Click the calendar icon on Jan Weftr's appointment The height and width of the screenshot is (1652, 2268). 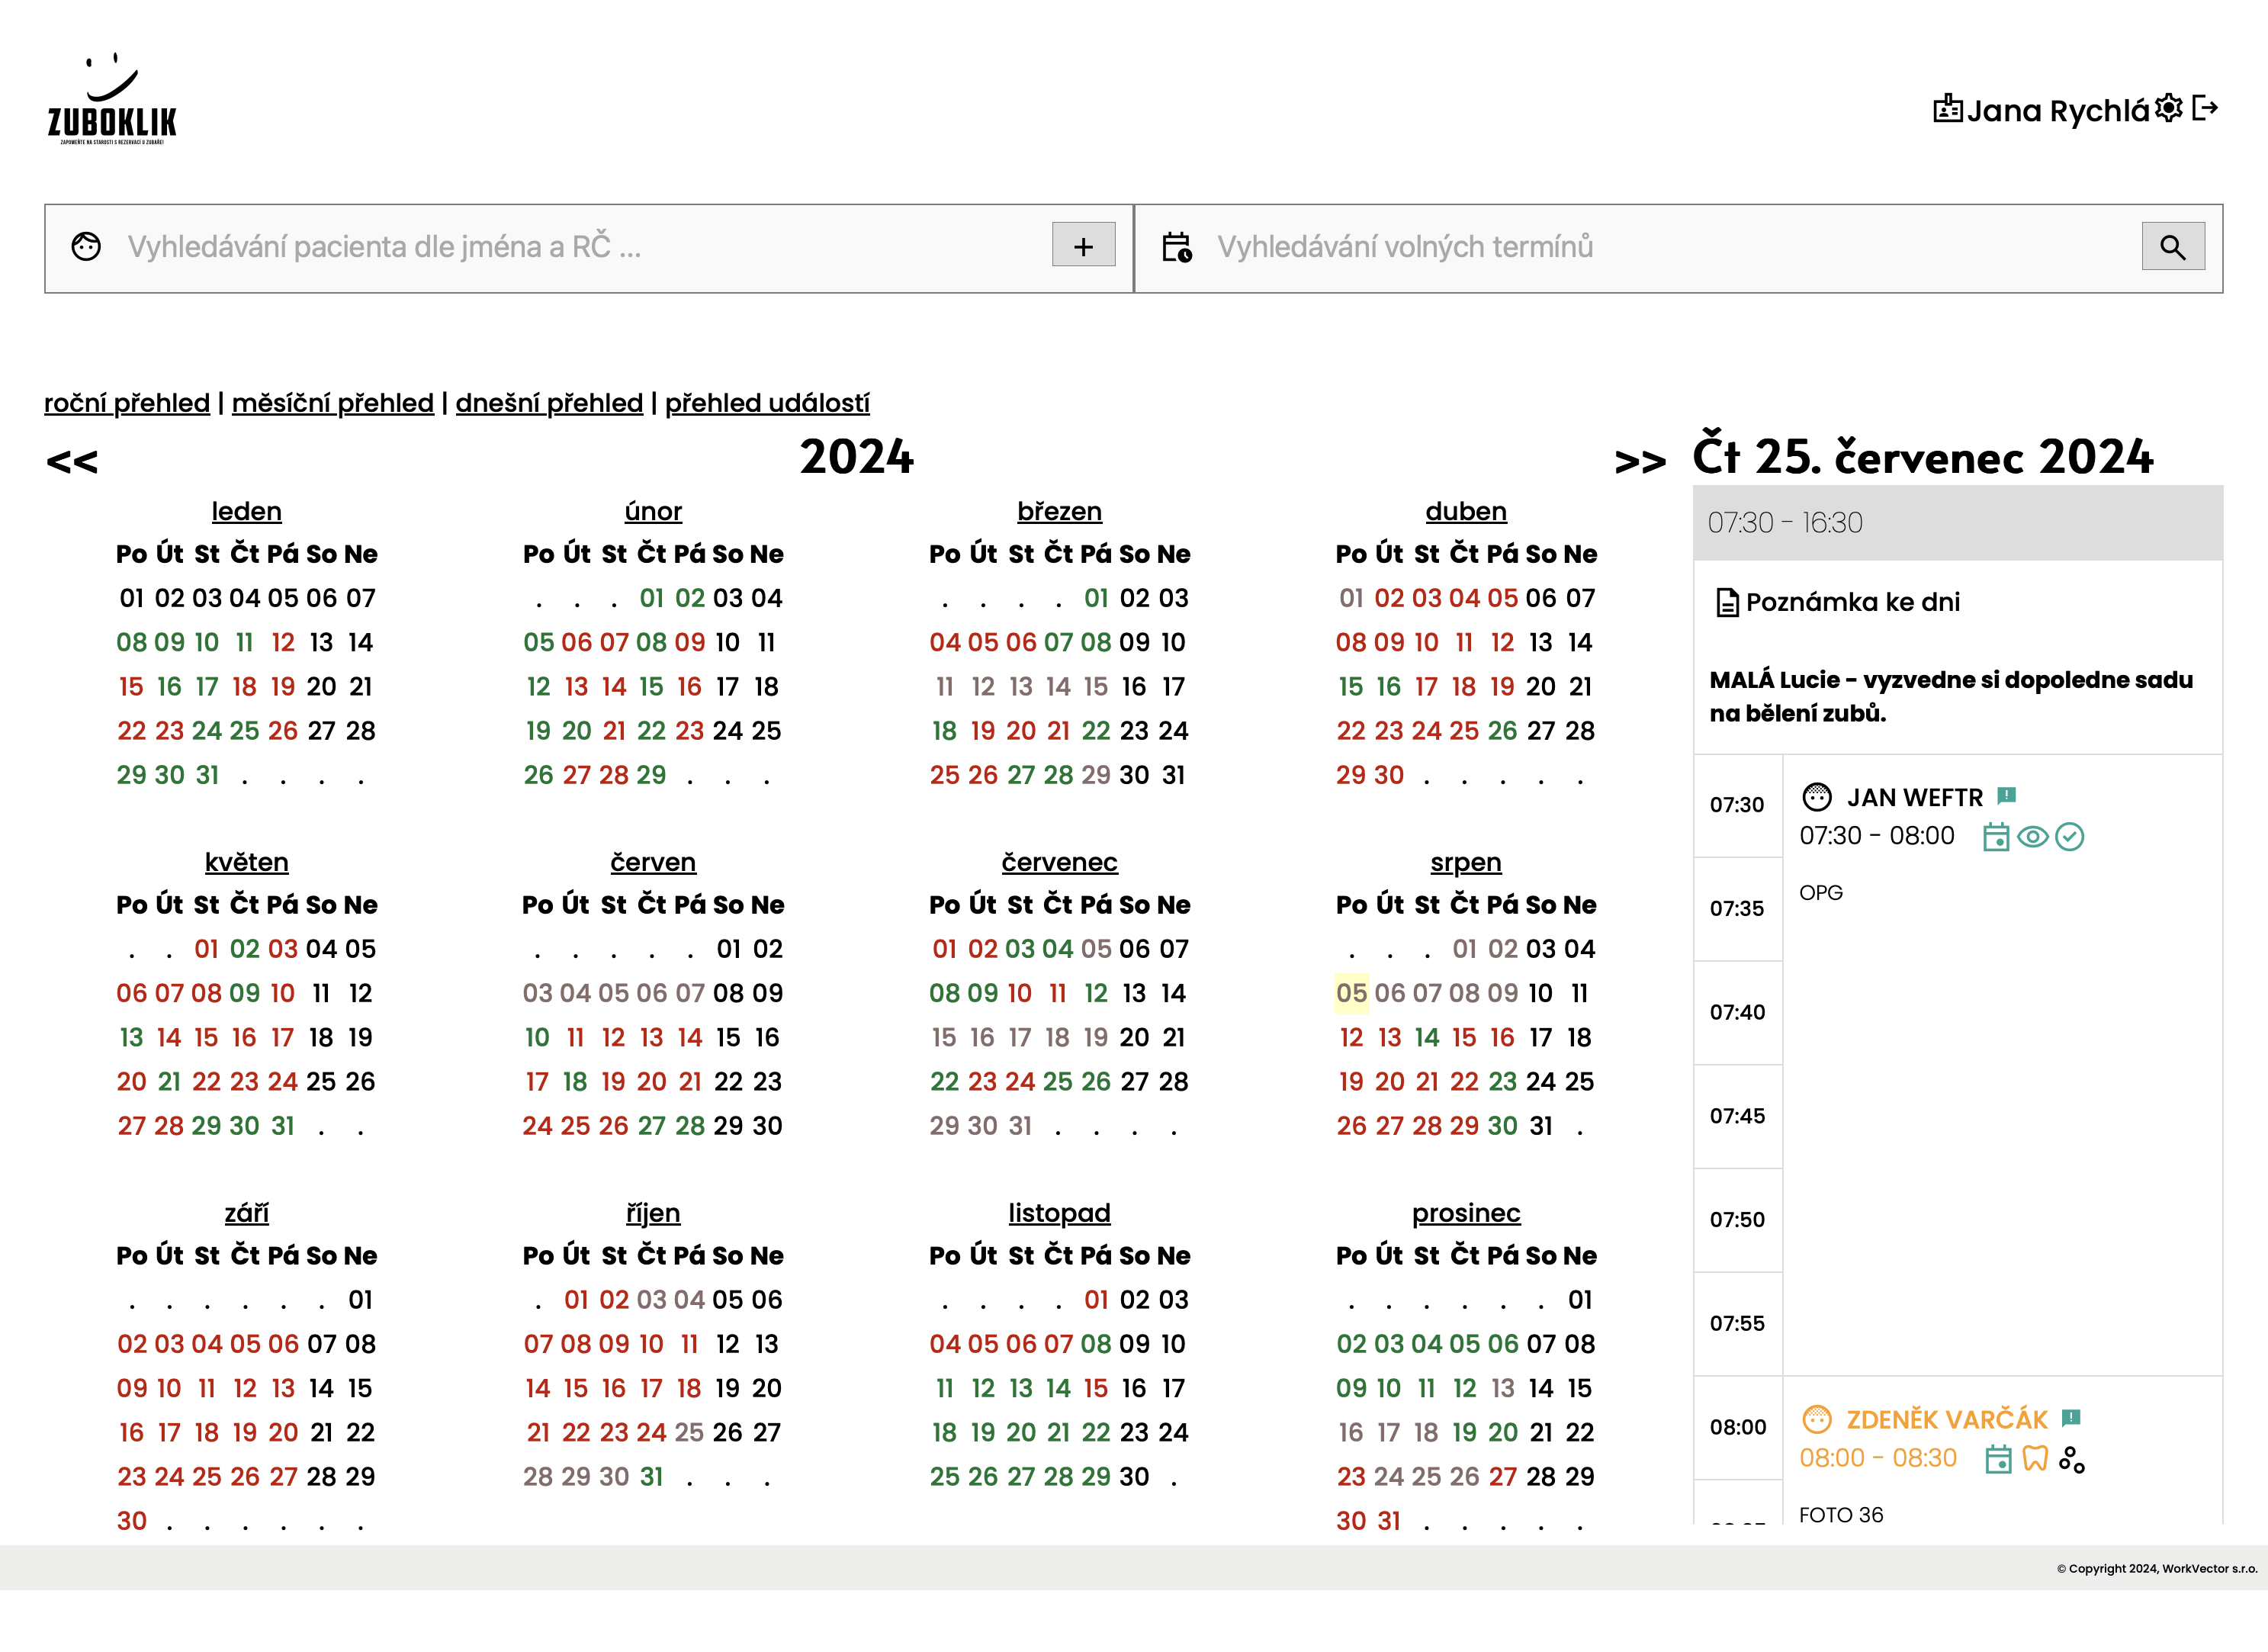pyautogui.click(x=1996, y=837)
